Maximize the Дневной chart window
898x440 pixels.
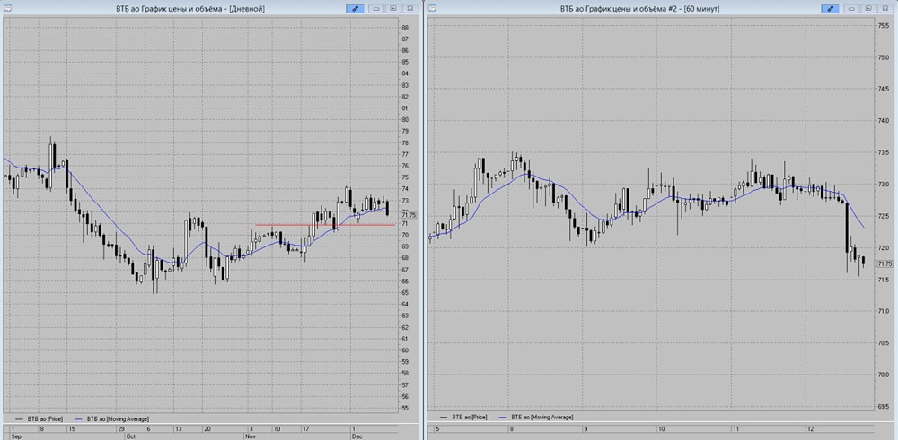tap(393, 9)
